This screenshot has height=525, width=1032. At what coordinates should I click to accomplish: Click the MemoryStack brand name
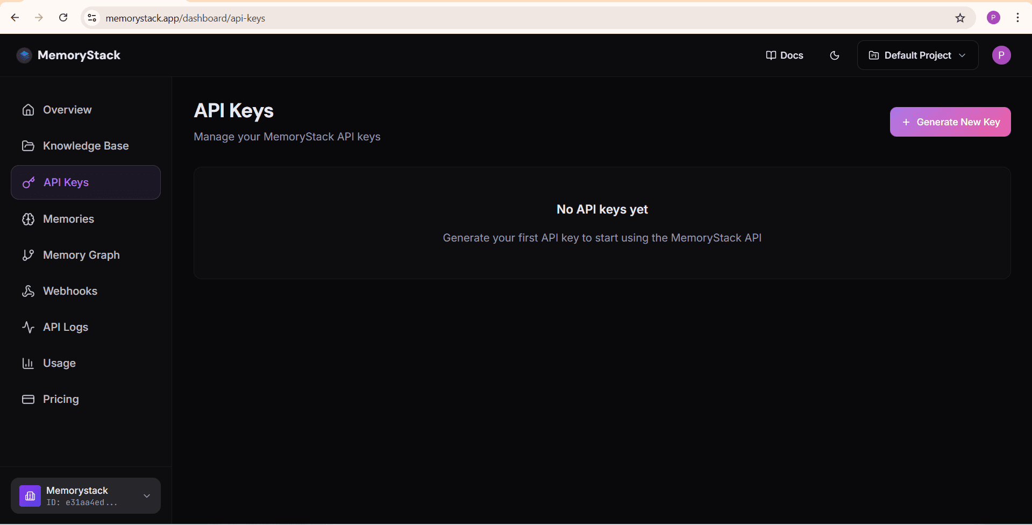tap(79, 55)
